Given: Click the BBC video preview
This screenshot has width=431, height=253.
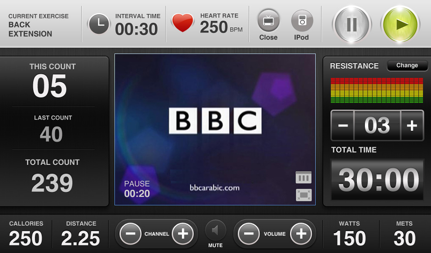Looking at the screenshot, I should pyautogui.click(x=215, y=129).
